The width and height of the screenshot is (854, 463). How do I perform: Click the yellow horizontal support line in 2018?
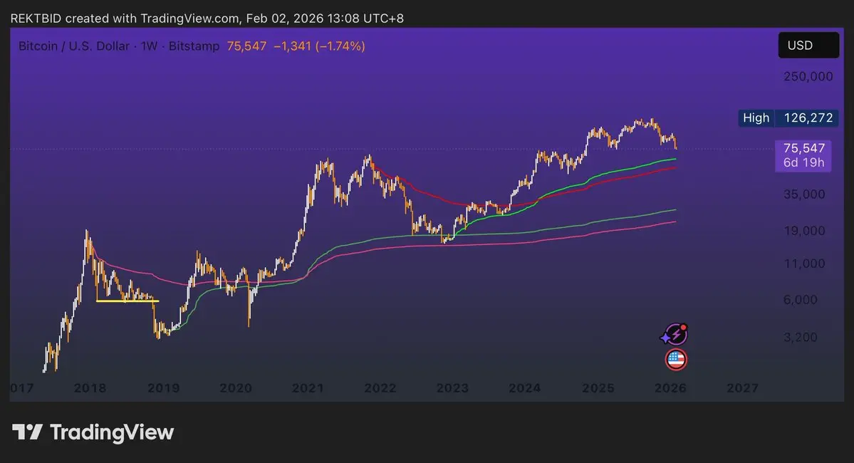pos(127,301)
